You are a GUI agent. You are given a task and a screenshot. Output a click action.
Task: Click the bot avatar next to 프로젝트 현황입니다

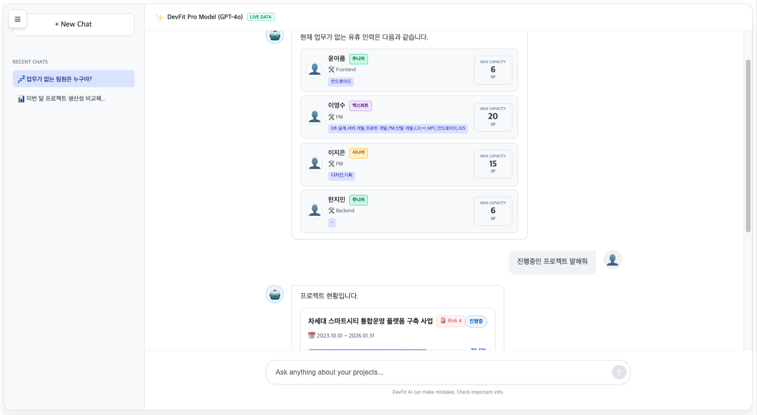pyautogui.click(x=274, y=294)
